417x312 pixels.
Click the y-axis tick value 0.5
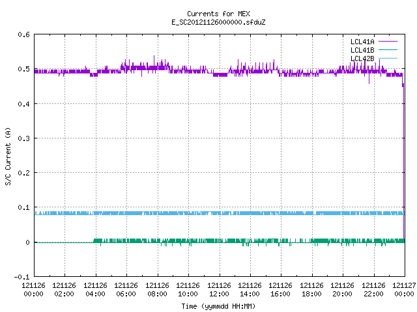coord(23,69)
